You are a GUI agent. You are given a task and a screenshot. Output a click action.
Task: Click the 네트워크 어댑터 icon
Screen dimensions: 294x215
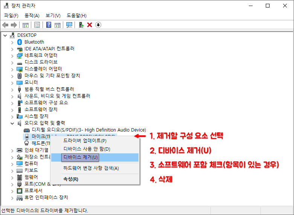(x=20, y=56)
